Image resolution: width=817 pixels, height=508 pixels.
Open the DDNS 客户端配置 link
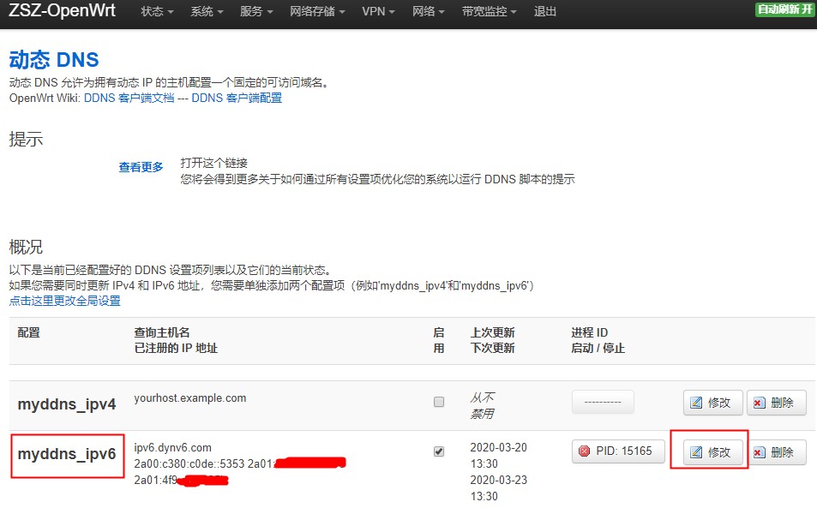click(237, 99)
